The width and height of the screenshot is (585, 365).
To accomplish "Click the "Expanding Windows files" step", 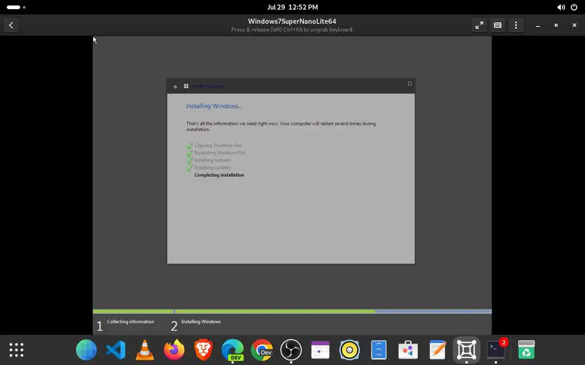I will (220, 153).
